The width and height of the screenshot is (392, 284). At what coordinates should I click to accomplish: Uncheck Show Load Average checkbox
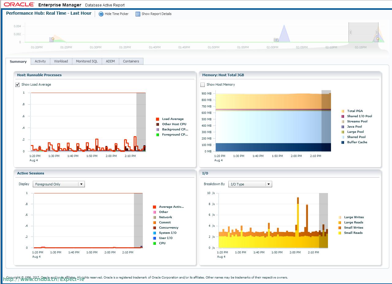(x=17, y=85)
